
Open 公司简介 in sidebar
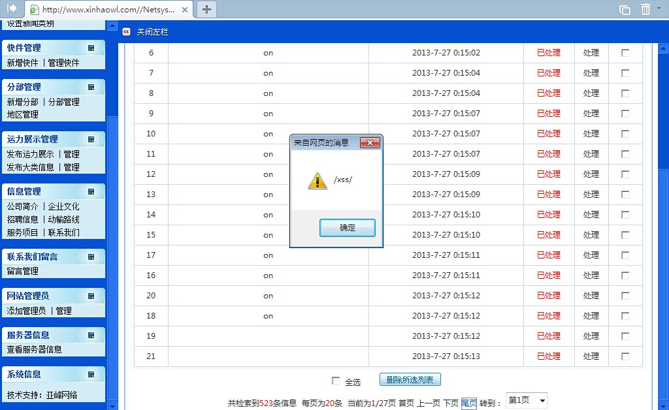point(23,206)
